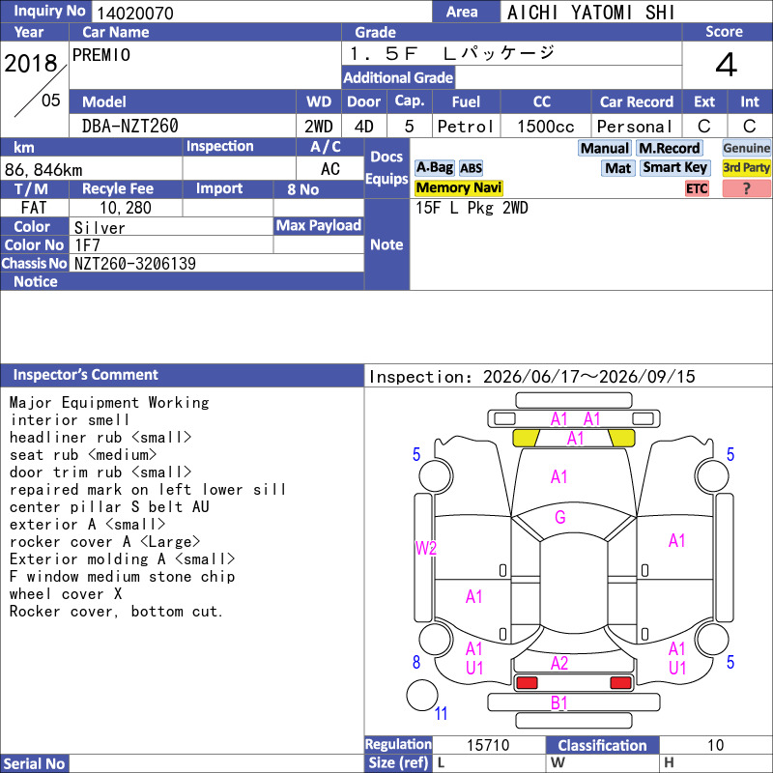
Task: Toggle the 3rd Party yellow tag
Action: click(x=746, y=168)
